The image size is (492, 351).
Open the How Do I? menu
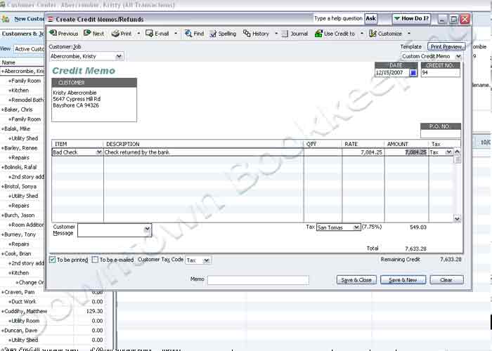click(411, 19)
